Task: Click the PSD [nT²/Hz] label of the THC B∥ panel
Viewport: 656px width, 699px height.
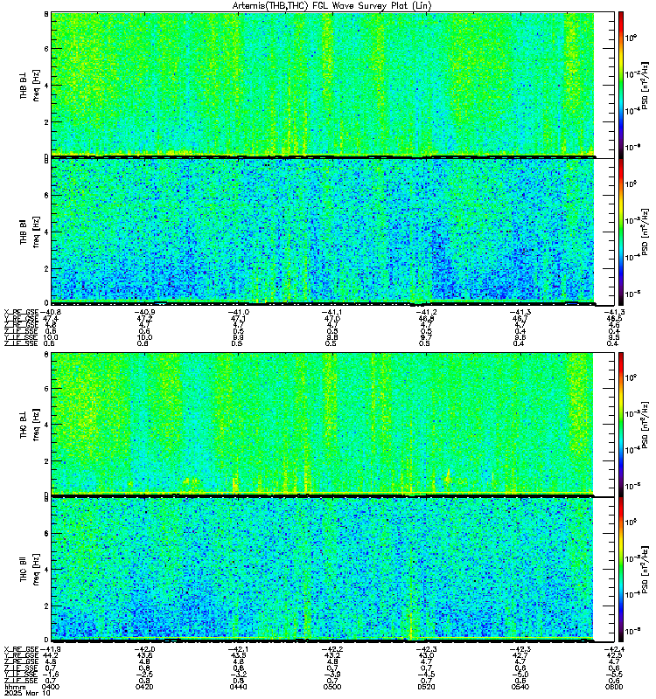Action: tap(645, 570)
